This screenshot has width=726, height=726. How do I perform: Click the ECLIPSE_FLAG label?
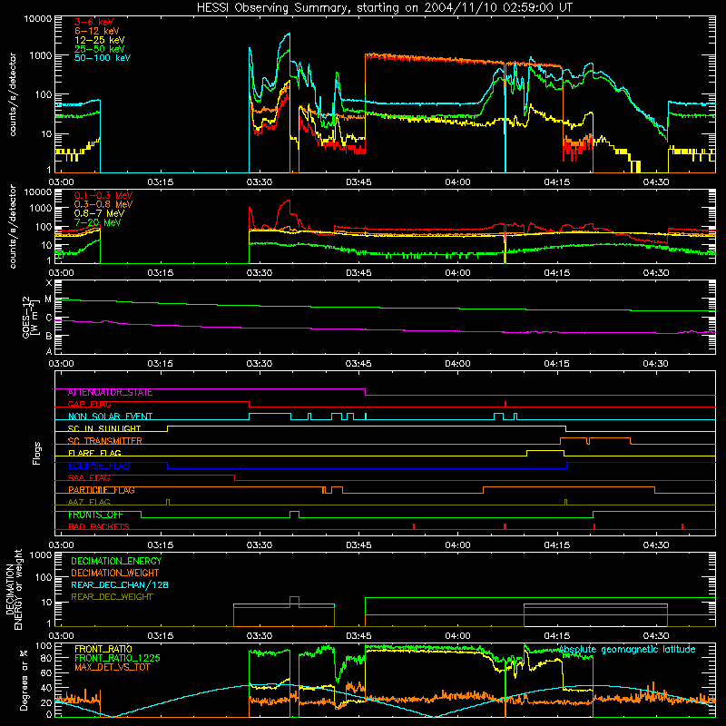(100, 466)
